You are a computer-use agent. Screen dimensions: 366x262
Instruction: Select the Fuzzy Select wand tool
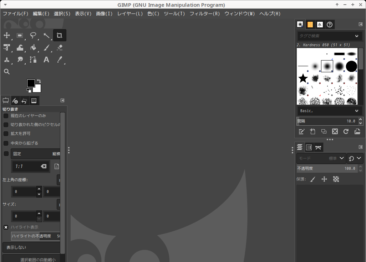[x=46, y=35]
